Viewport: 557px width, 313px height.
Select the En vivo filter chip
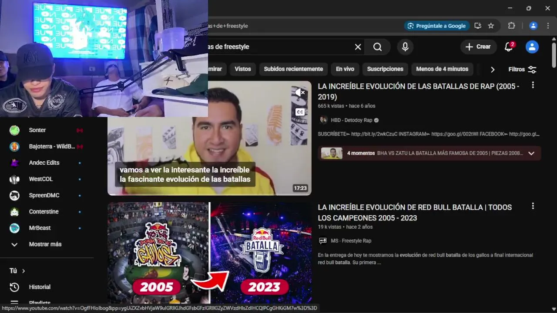point(345,69)
